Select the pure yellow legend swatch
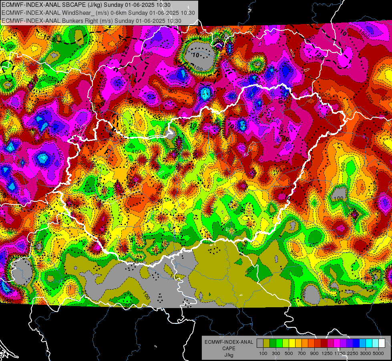 (292, 343)
